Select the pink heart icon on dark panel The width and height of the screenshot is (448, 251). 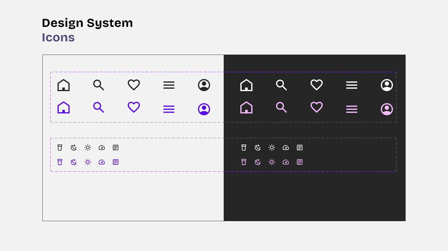pos(316,107)
